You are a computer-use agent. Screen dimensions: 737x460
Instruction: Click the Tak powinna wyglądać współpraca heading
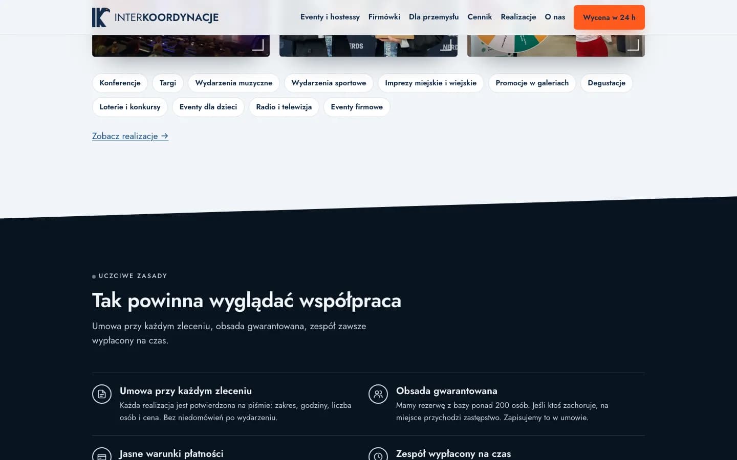[x=247, y=301]
